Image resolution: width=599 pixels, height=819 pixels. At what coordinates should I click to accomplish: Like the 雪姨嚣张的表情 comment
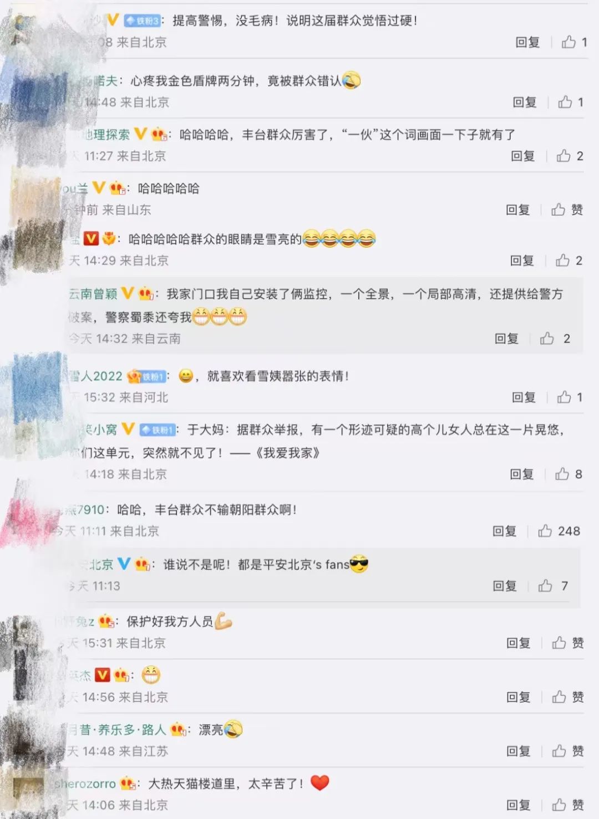(564, 397)
